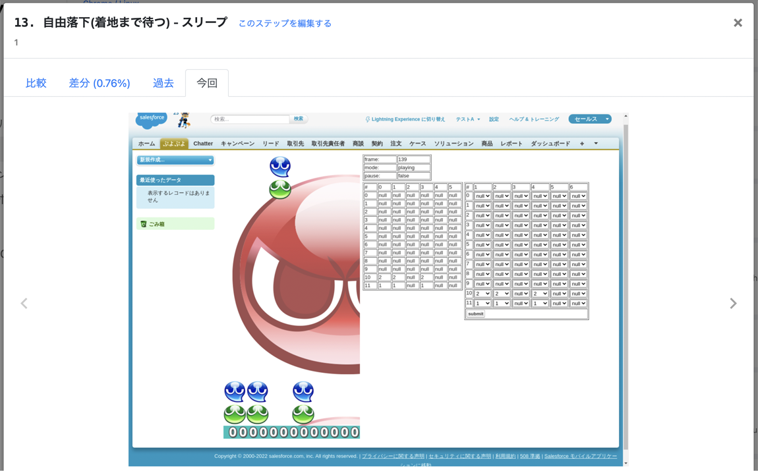The image size is (758, 471).
Task: Select the 今回 tab
Action: click(207, 83)
